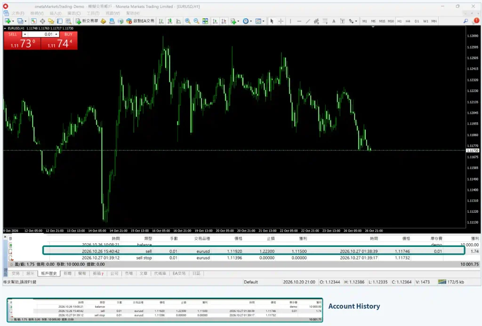
Task: Select the Crosshair tool
Action: (281, 21)
